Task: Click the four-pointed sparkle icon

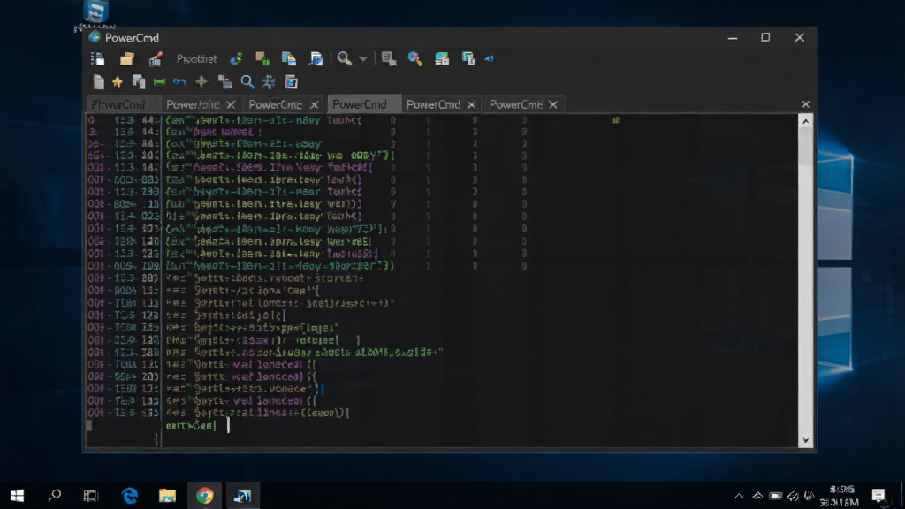Action: click(202, 82)
